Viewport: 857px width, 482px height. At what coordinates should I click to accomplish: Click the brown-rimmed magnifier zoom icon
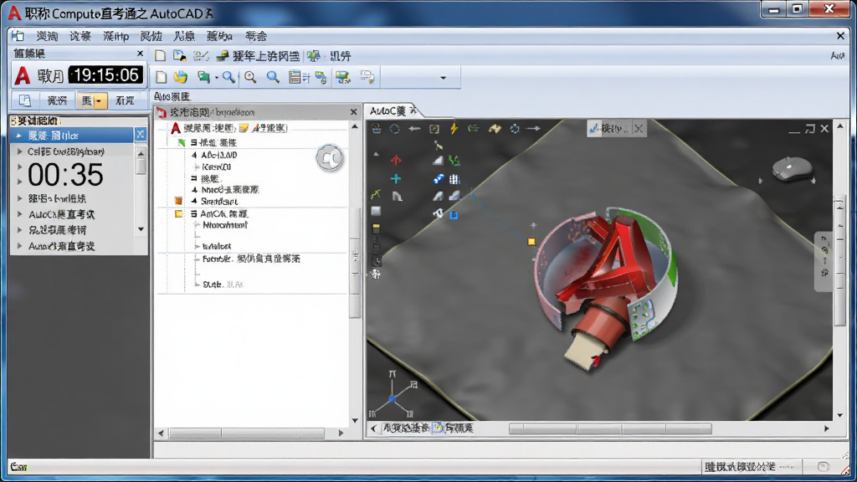(x=250, y=77)
